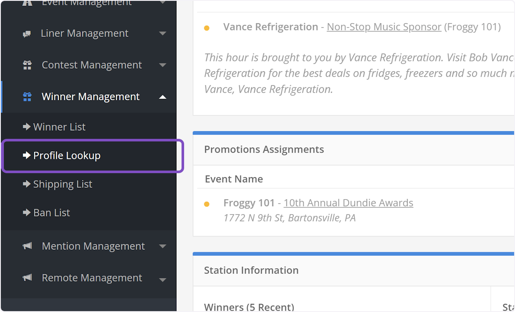The height and width of the screenshot is (312, 515).
Task: Toggle the status dot beside Vance Refrigeration
Action: [x=207, y=27]
